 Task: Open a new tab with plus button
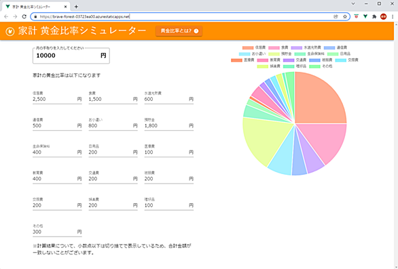76,7
